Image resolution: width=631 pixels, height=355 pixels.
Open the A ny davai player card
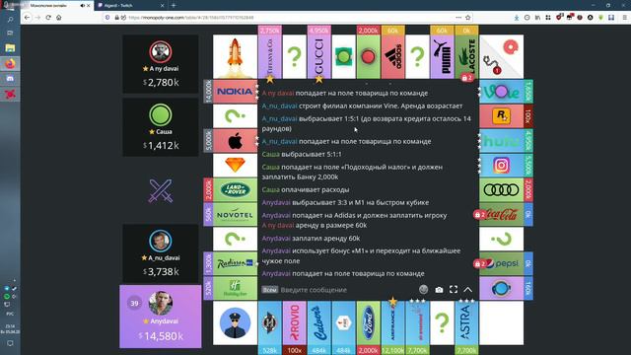point(161,64)
